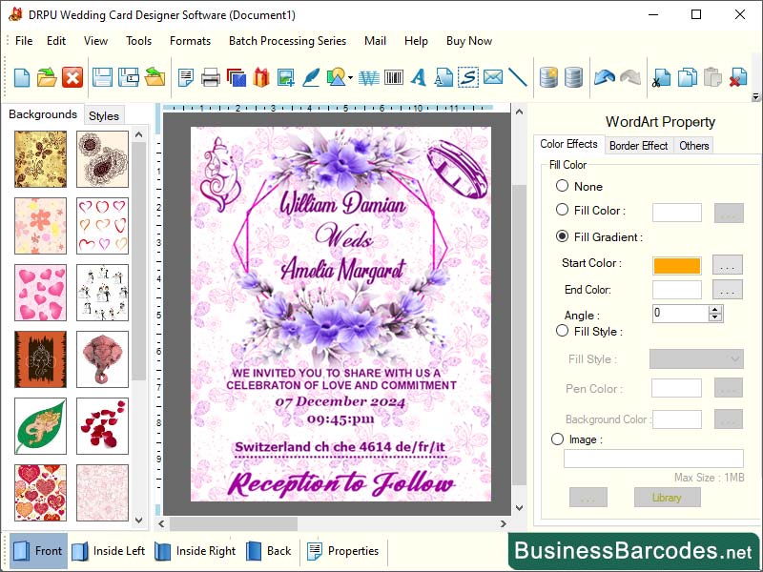Select the None fill option
763x572 pixels.
563,186
